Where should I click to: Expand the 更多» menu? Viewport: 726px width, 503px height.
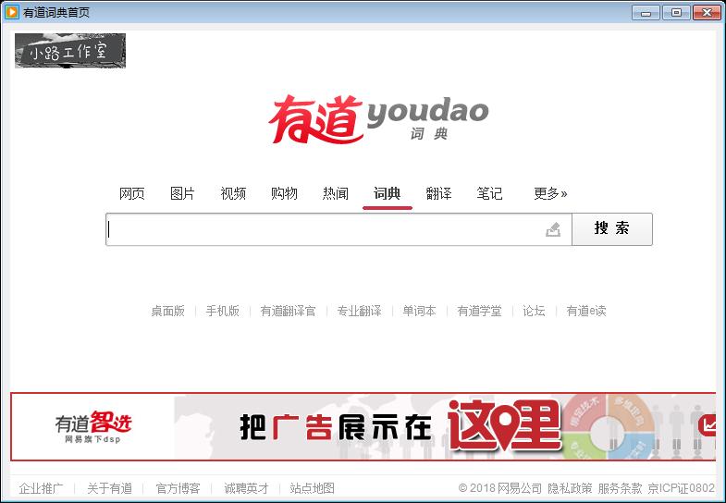point(550,193)
